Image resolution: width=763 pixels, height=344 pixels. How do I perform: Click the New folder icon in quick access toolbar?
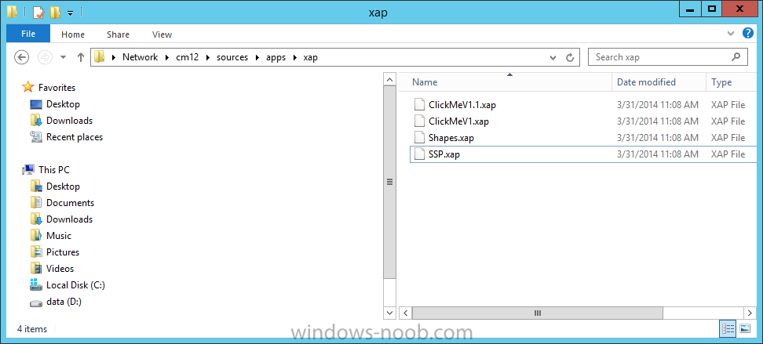pos(55,13)
